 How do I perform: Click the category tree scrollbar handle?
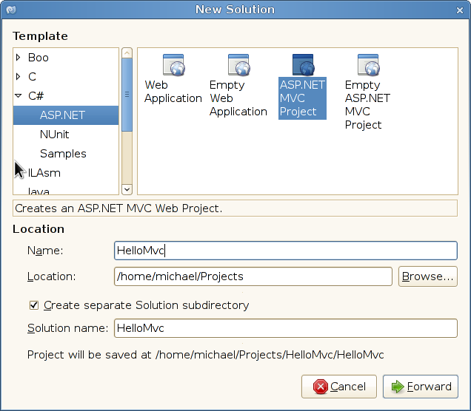point(127,95)
